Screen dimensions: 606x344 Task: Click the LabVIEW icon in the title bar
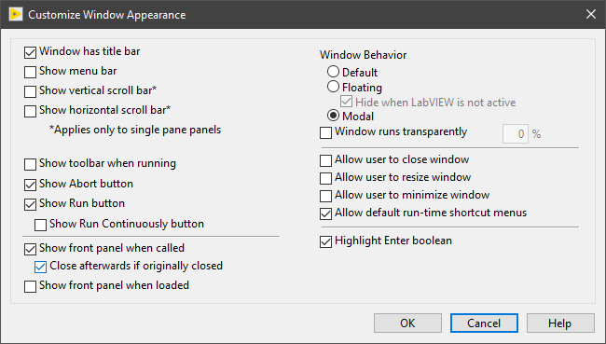click(16, 15)
